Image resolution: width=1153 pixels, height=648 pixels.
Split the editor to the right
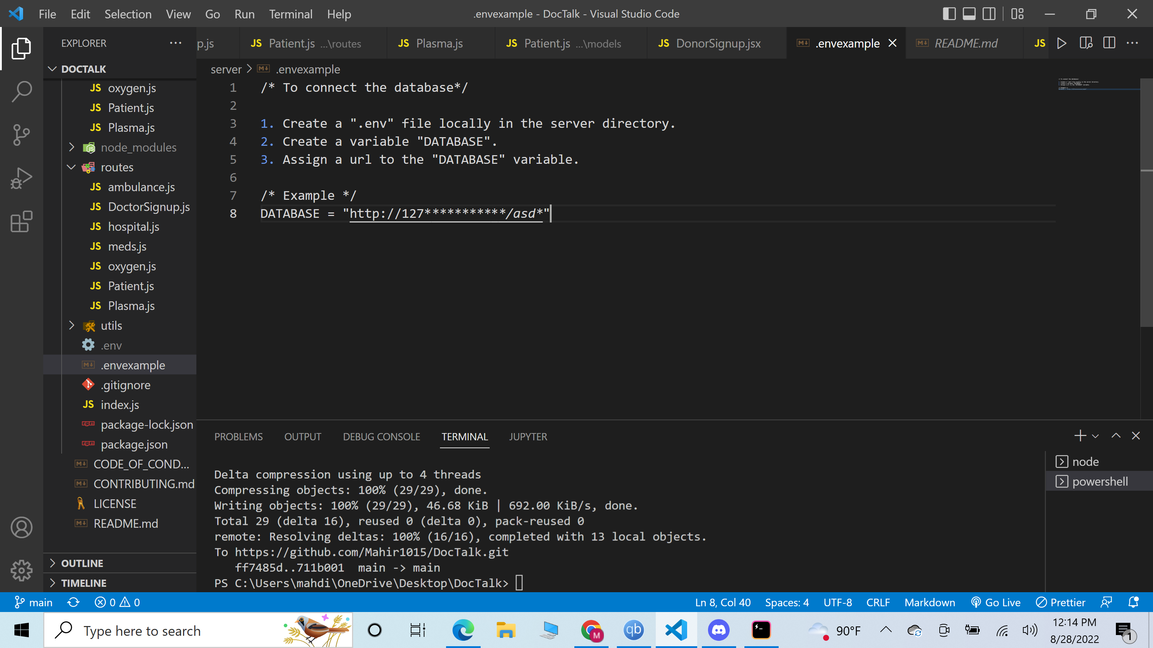click(x=1109, y=43)
